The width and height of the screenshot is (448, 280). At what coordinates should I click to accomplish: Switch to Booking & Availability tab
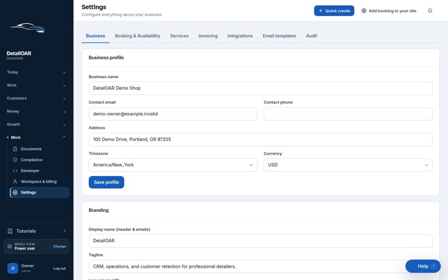click(x=138, y=36)
